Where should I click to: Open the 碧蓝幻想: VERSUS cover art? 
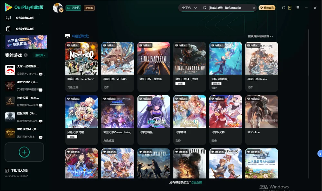coord(118,58)
